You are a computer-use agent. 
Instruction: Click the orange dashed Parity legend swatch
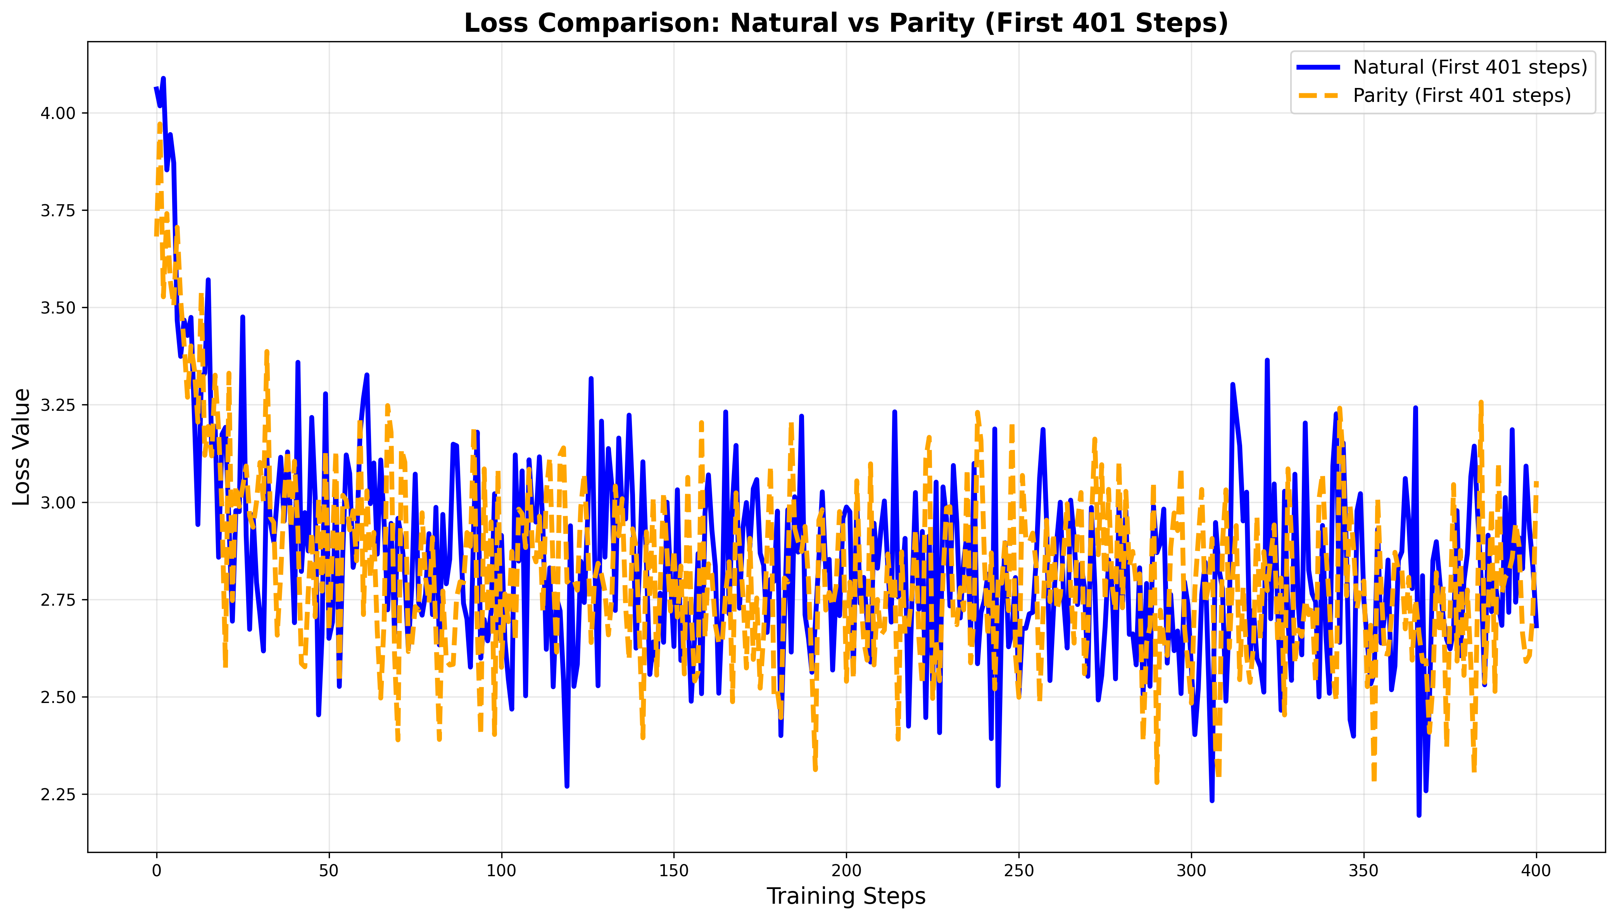[x=1318, y=95]
